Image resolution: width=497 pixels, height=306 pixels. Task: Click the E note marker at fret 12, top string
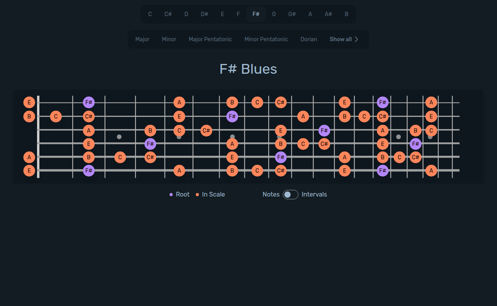point(344,102)
